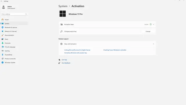Viewport: 186px width, 105px height.
Task: Select the Network & internet Wi-Fi icon
Action: [3, 31]
